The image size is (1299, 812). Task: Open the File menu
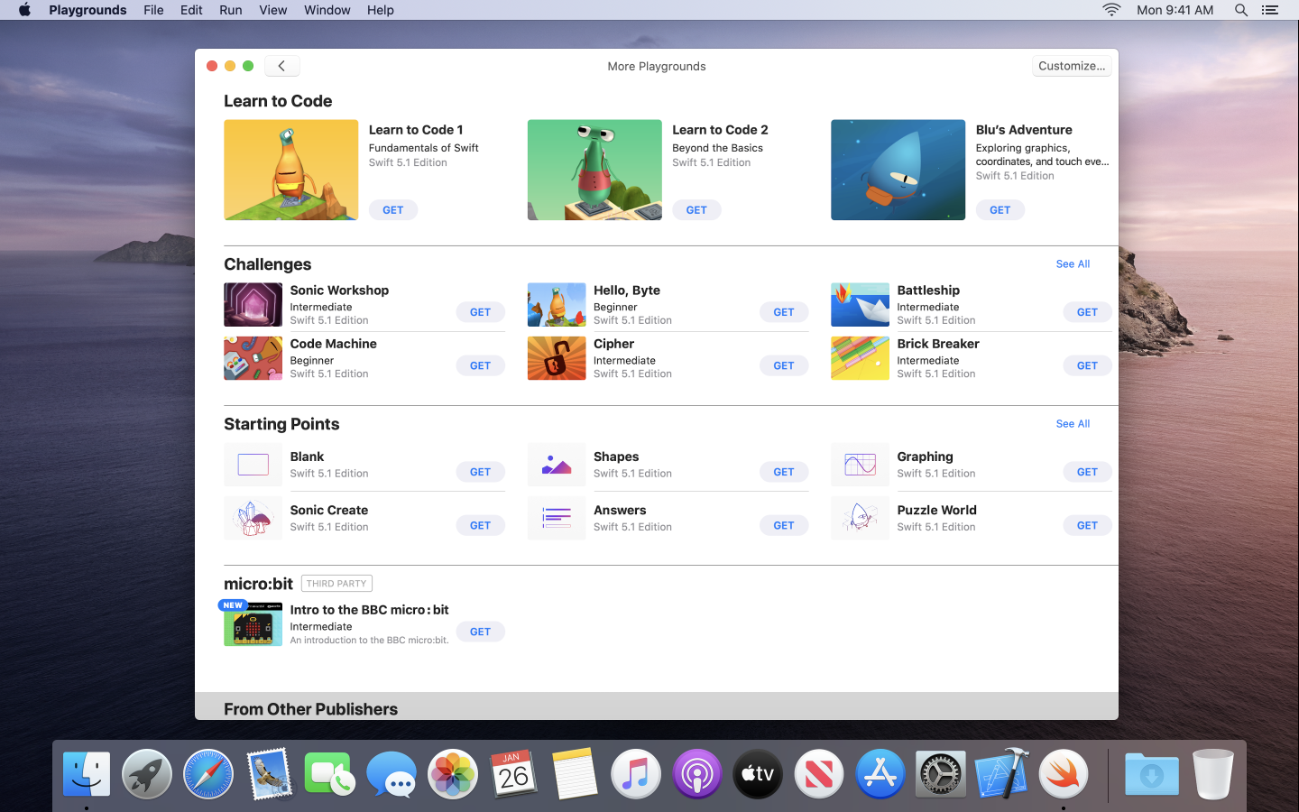[153, 10]
